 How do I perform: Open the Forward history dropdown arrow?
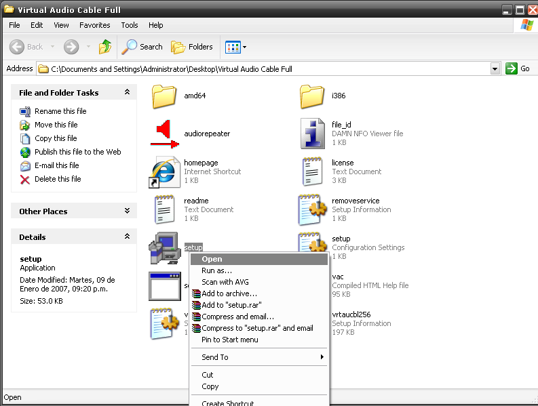point(88,46)
